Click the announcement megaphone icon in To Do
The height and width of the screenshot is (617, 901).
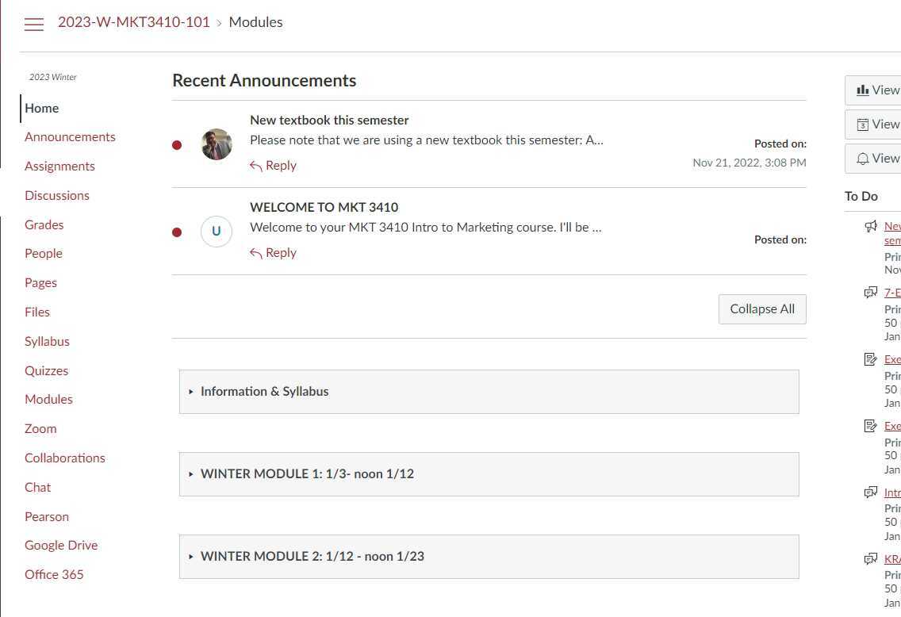click(x=871, y=227)
